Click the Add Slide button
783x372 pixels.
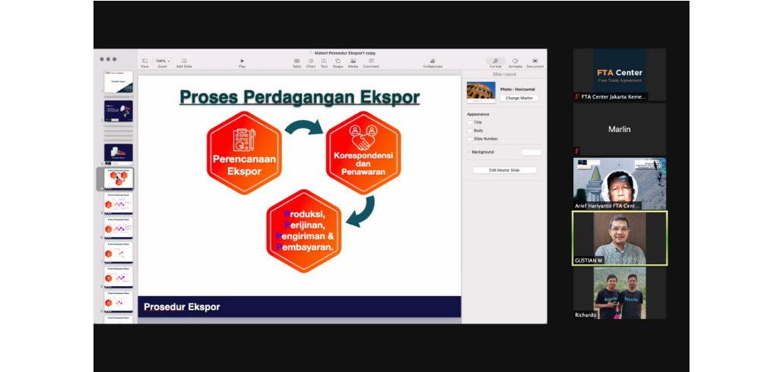coord(184,61)
